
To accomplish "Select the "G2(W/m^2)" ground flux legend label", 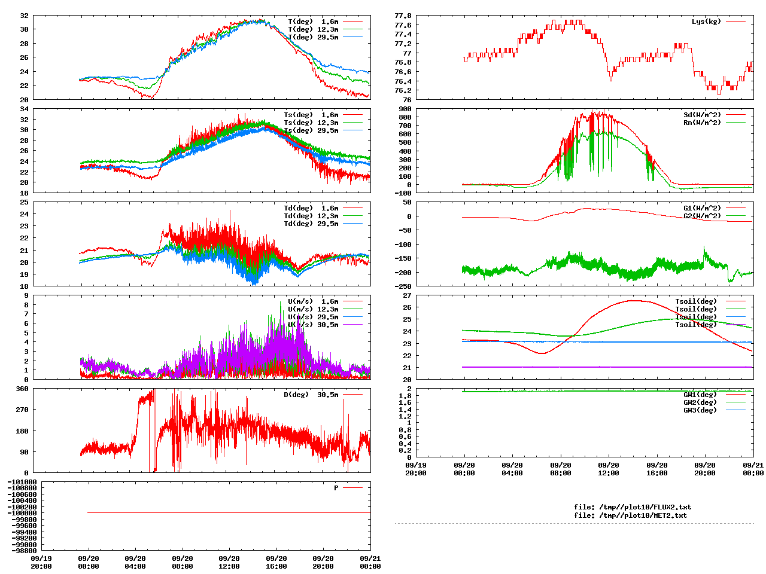I will click(x=702, y=216).
